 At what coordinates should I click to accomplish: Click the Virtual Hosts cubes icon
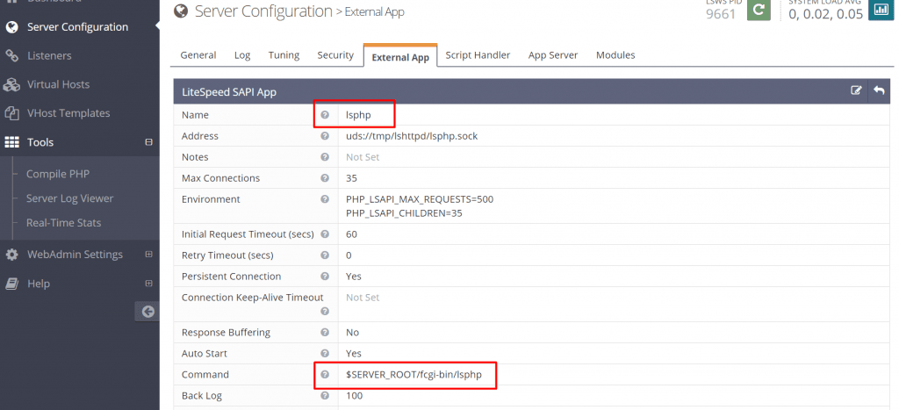[11, 84]
